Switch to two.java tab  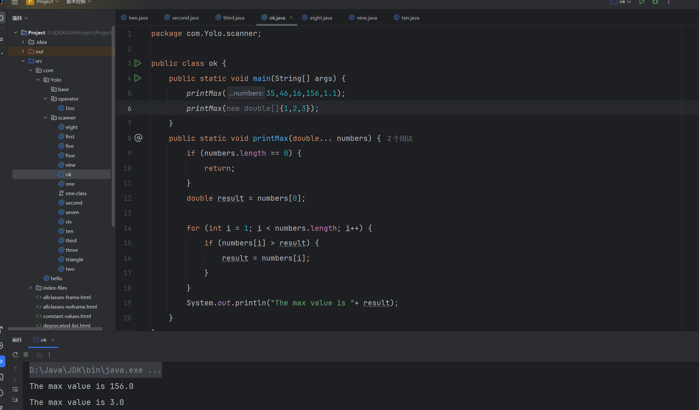(134, 18)
